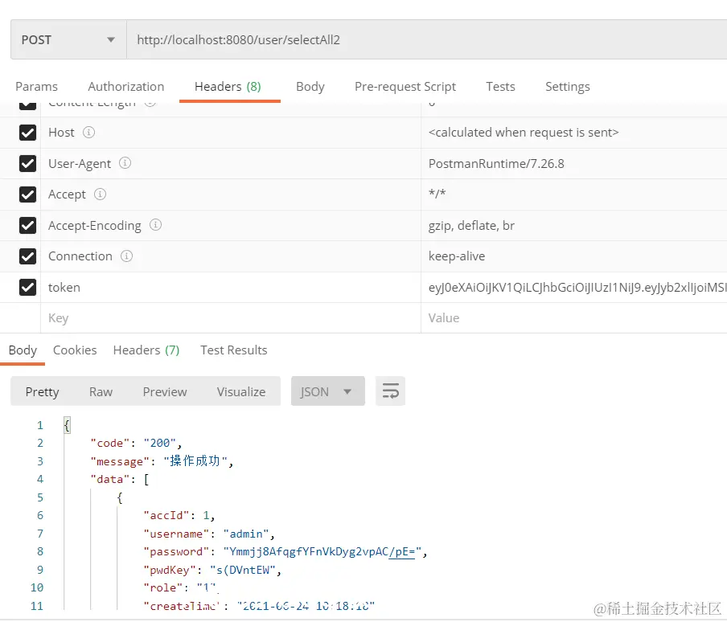
Task: Switch to the Tests tab
Action: 500,87
